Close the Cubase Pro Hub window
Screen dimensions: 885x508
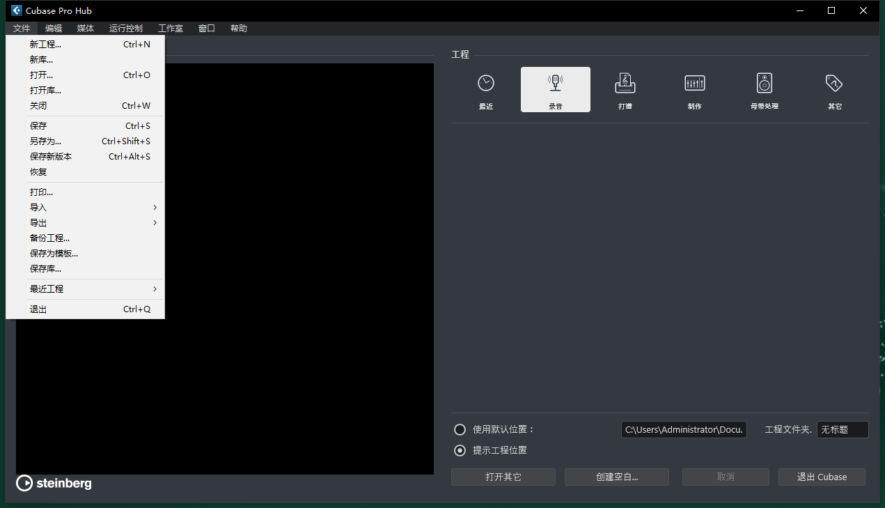(863, 10)
